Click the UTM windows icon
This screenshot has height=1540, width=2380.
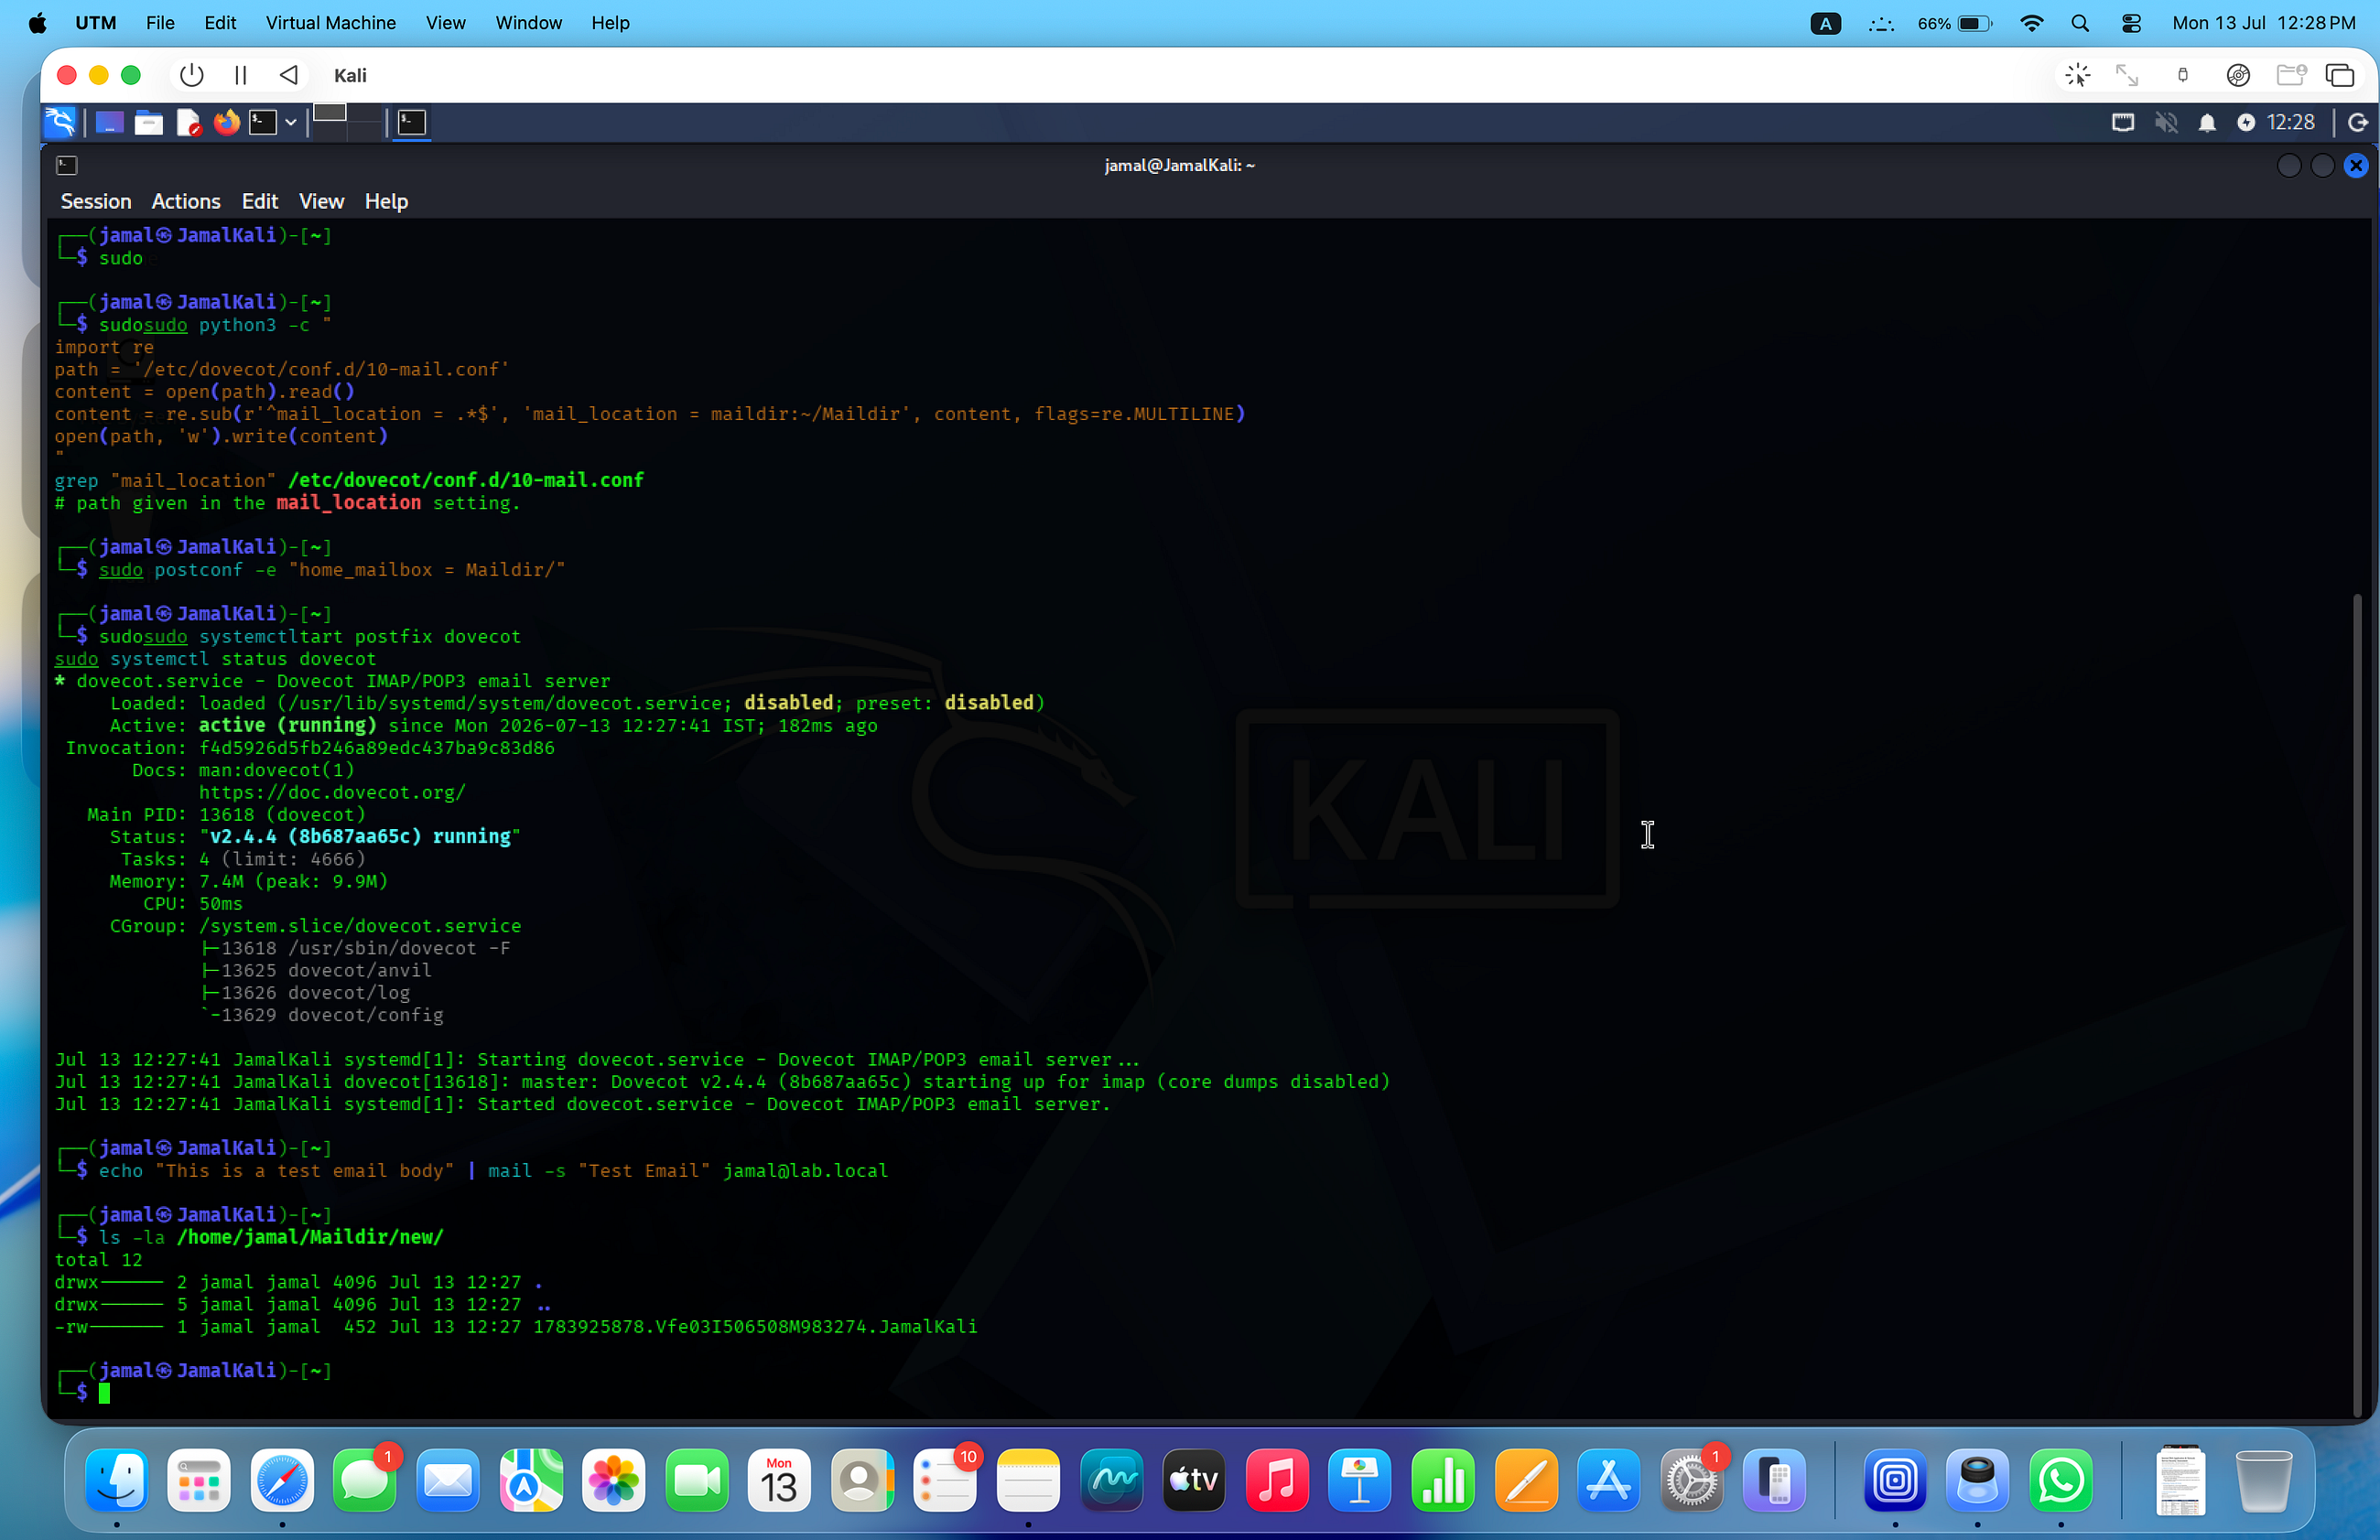2340,75
